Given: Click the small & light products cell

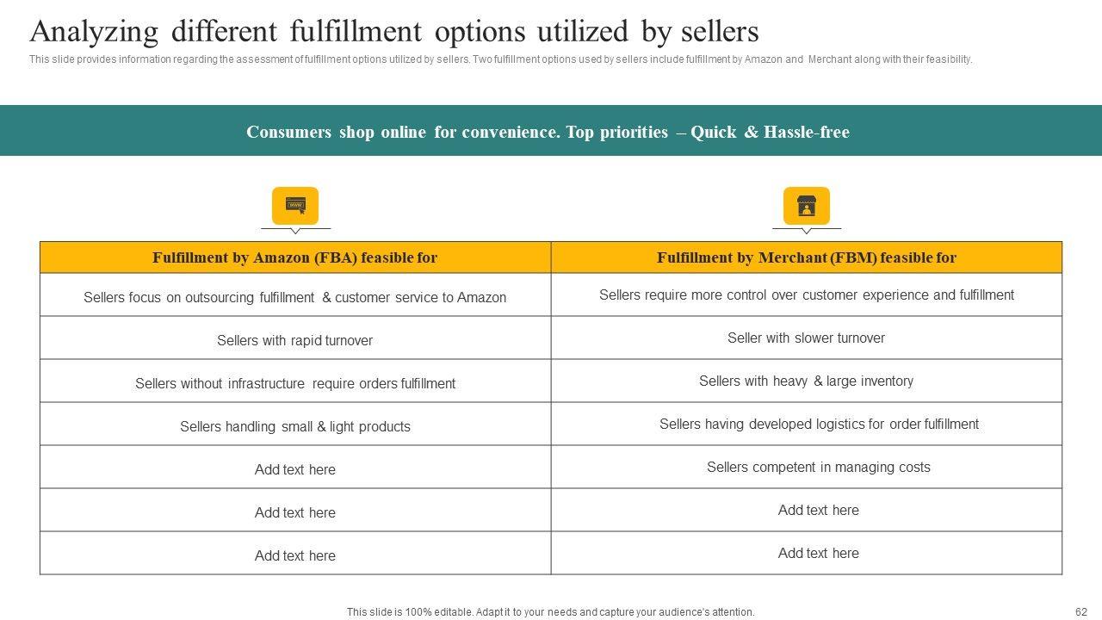Looking at the screenshot, I should pyautogui.click(x=295, y=426).
